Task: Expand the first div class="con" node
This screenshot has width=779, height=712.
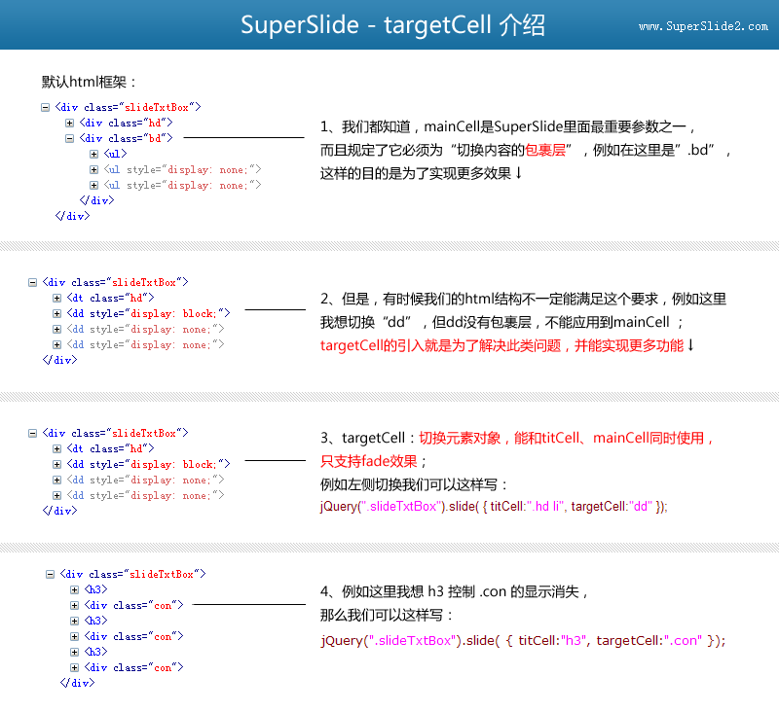Action: [x=75, y=605]
